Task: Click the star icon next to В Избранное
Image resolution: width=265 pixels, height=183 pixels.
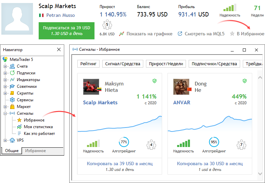Action: click(x=232, y=34)
